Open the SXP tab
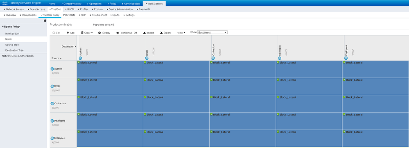 point(82,15)
